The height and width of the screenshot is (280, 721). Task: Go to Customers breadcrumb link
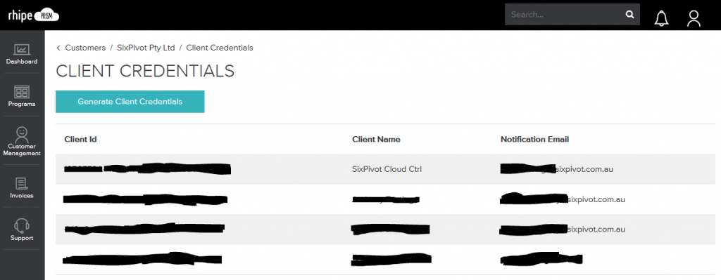click(x=85, y=48)
